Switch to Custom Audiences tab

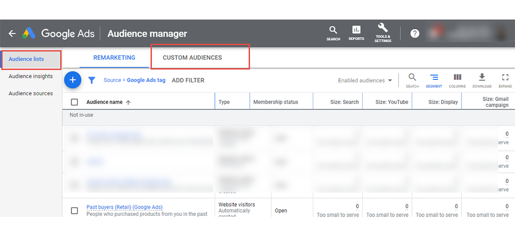[192, 58]
